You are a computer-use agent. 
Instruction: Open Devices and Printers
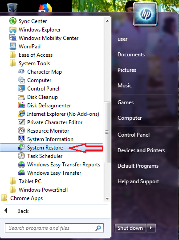[x=141, y=150]
